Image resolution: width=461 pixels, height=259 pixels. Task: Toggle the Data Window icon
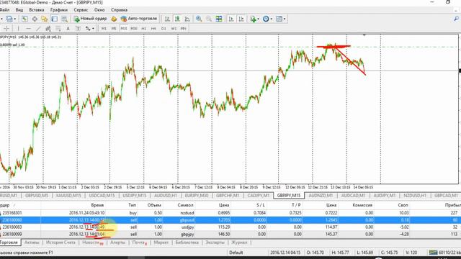(35, 19)
